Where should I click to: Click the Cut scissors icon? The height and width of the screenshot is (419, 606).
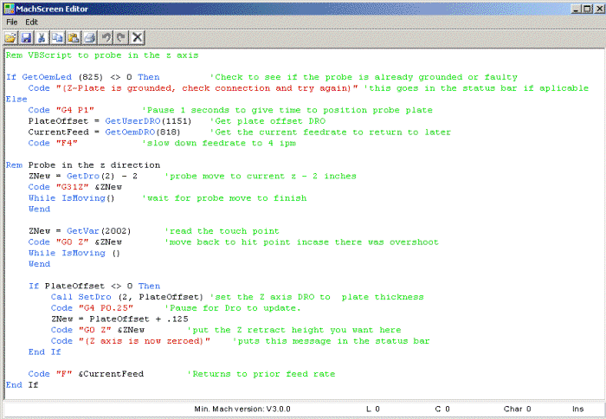[x=42, y=37]
